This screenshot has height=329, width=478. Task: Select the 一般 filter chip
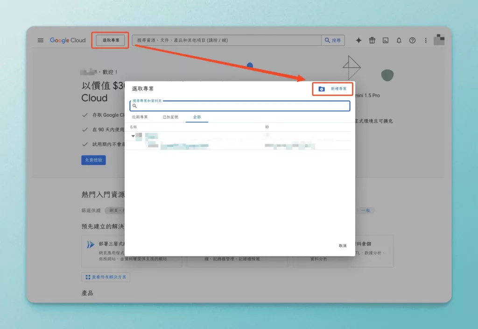366,210
